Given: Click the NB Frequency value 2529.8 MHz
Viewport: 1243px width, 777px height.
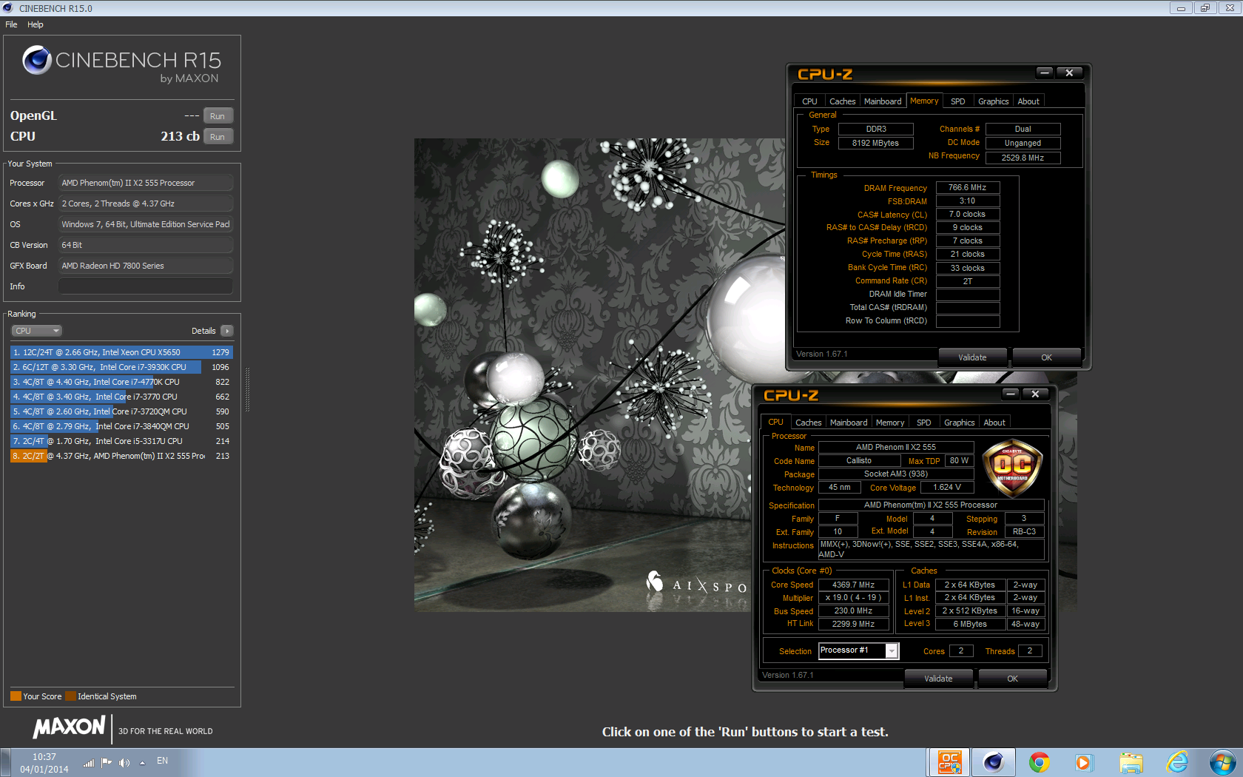Looking at the screenshot, I should pos(1023,158).
